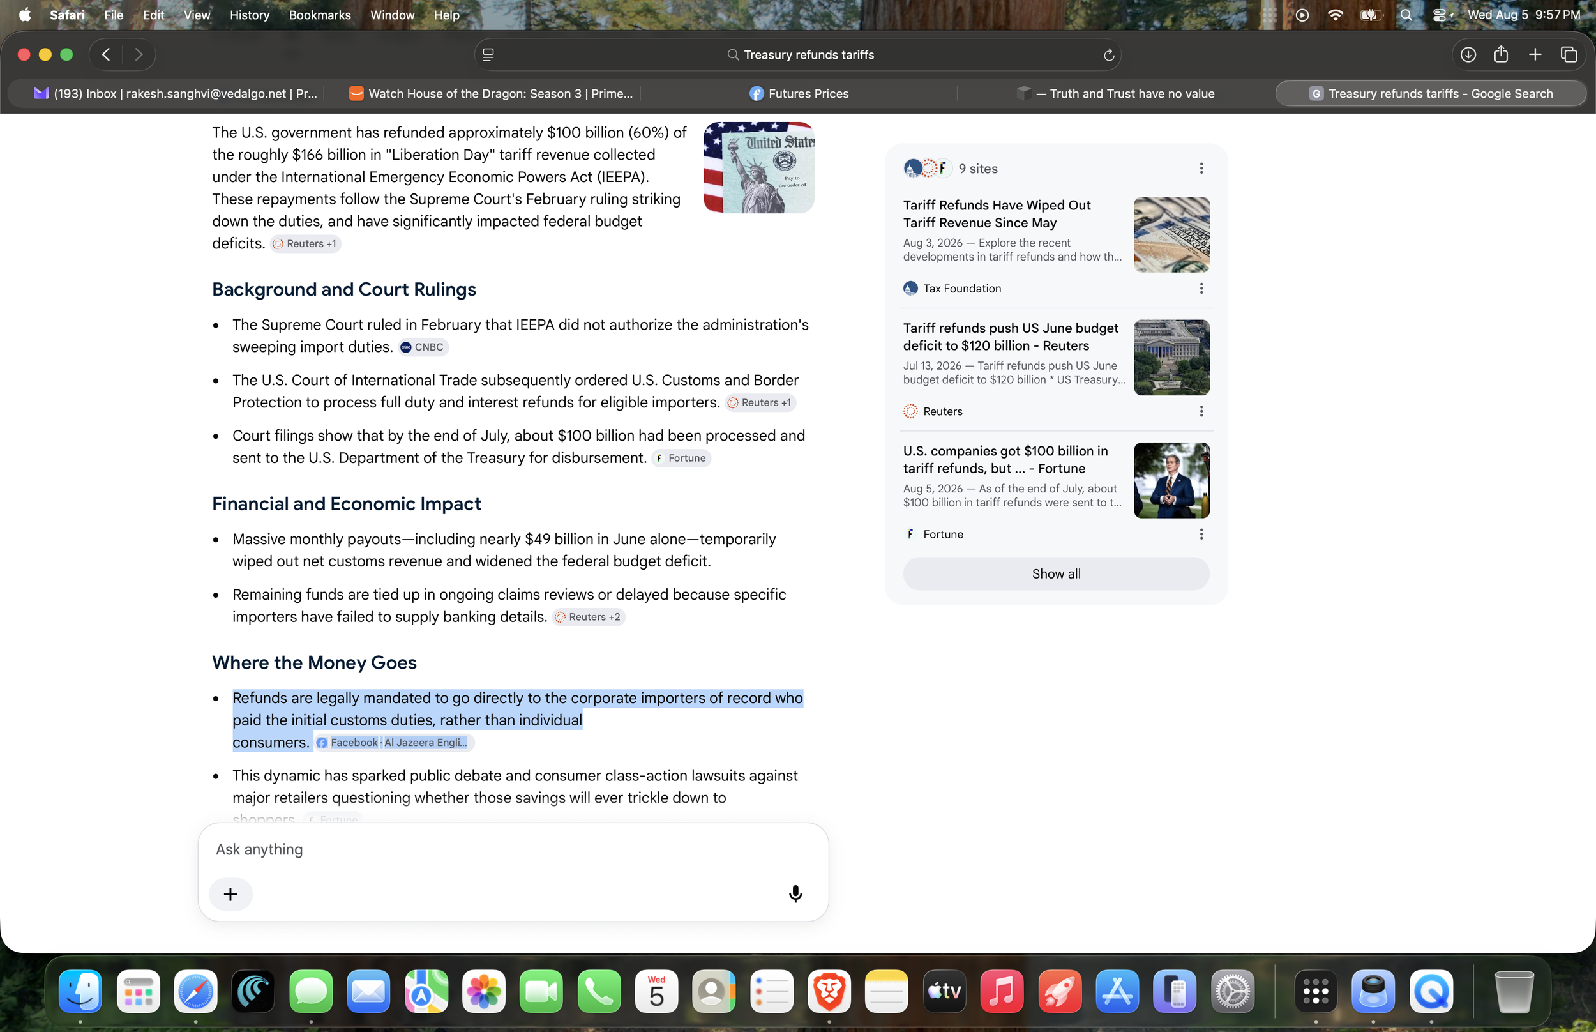This screenshot has width=1596, height=1032.
Task: Open the Trash in the Dock
Action: click(x=1513, y=990)
